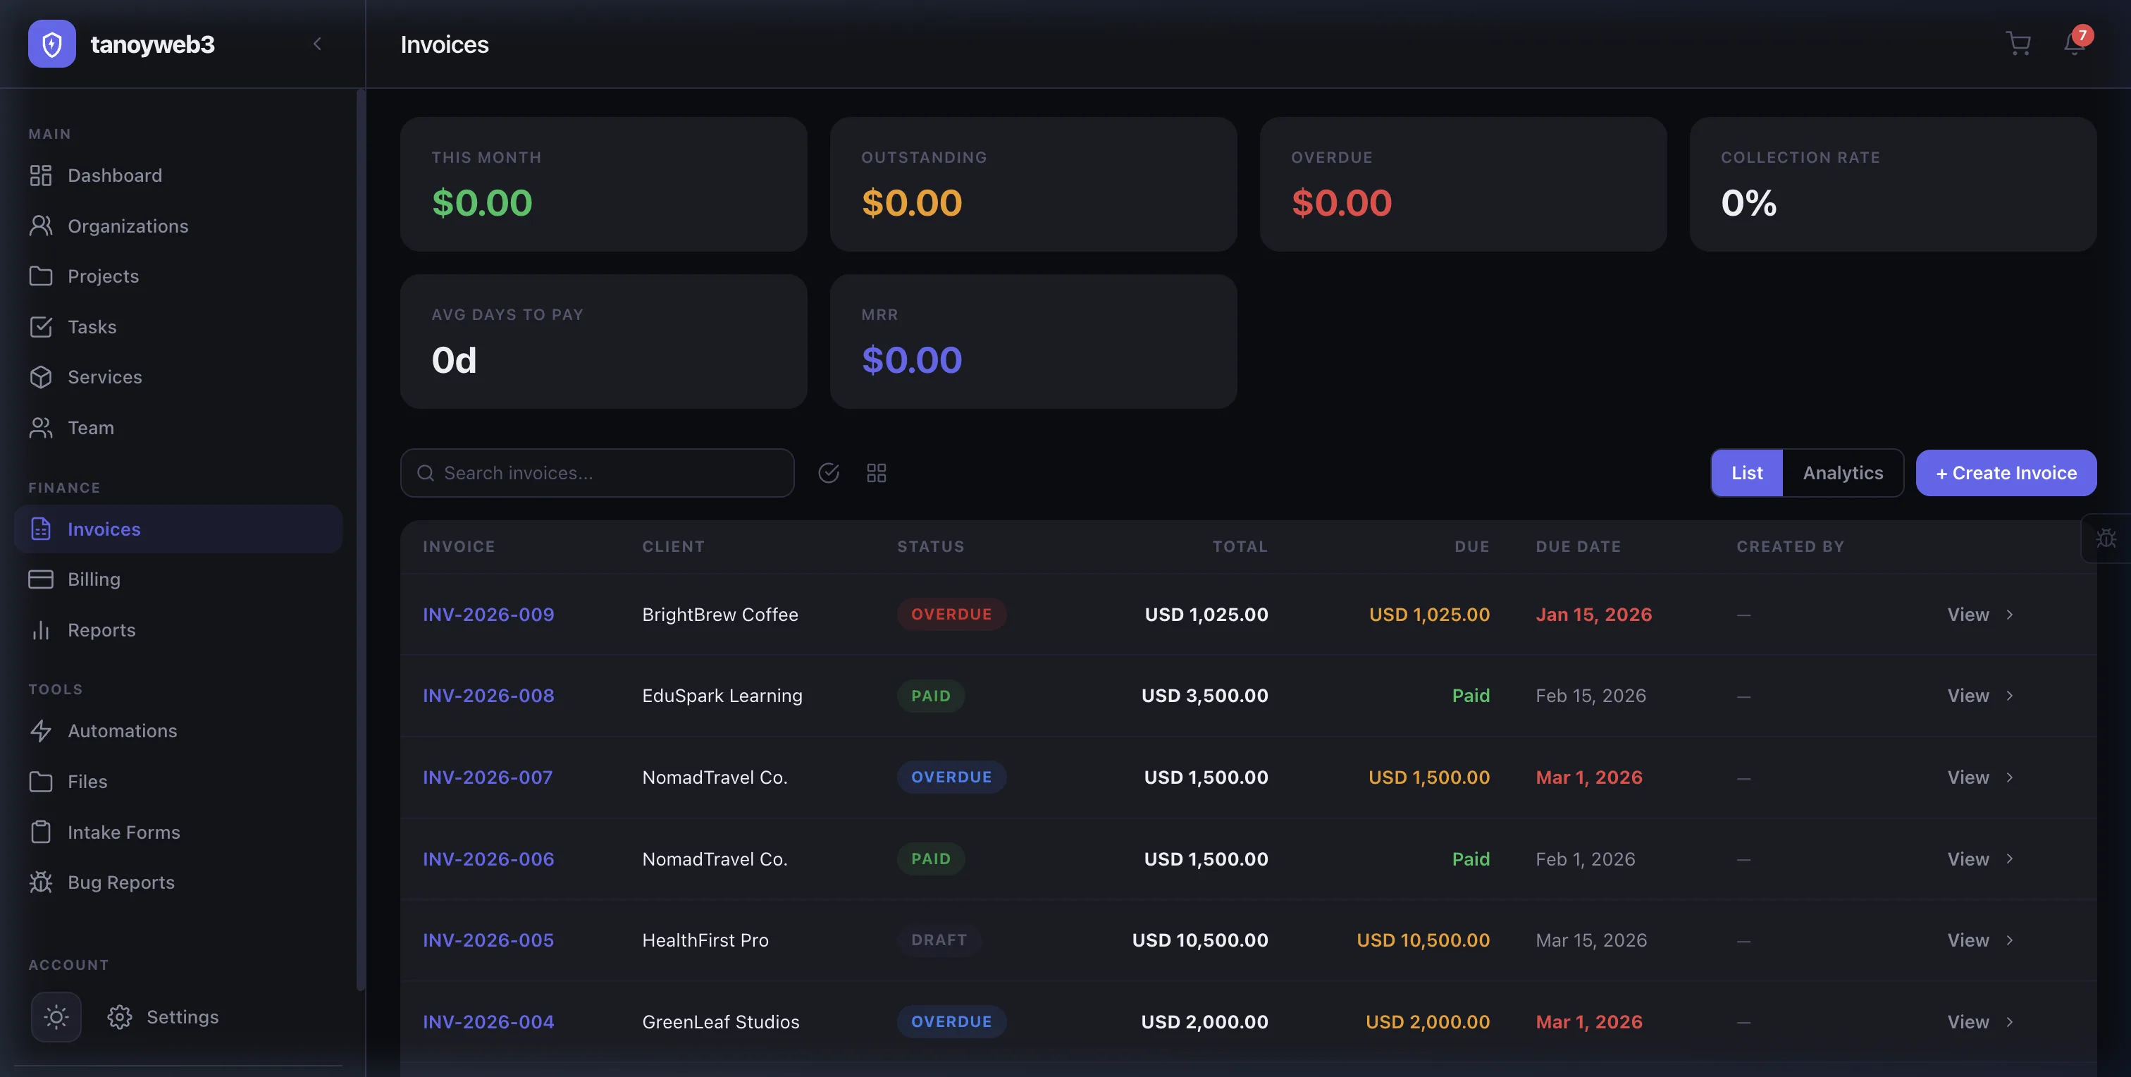Go to the Tasks section
Screen dimensions: 2131x1077
point(92,326)
